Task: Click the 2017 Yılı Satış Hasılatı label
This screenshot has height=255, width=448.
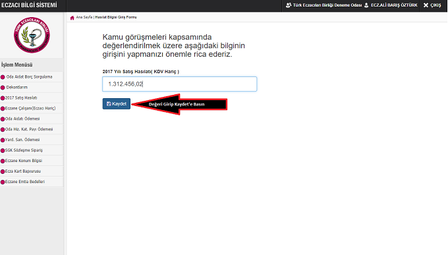Action: (141, 72)
